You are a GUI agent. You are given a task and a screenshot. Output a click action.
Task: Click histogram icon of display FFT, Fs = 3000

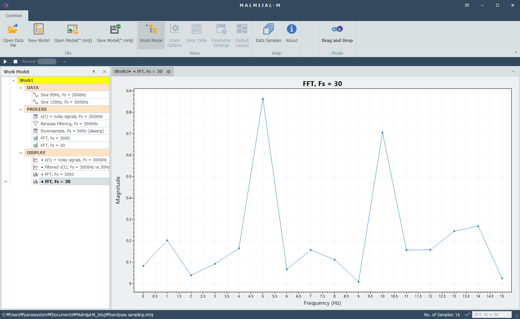coord(36,174)
